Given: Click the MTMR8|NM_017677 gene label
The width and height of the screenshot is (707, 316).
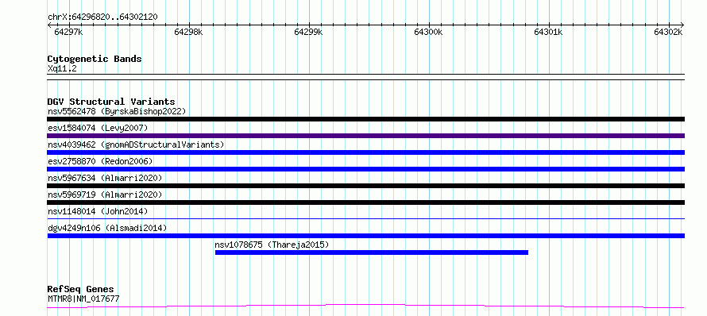Looking at the screenshot, I should [x=83, y=299].
